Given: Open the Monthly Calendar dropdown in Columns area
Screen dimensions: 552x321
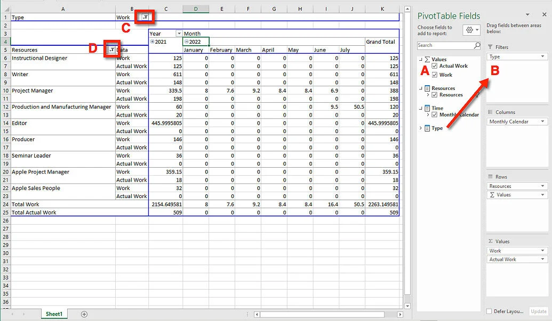Looking at the screenshot, I should pos(542,121).
